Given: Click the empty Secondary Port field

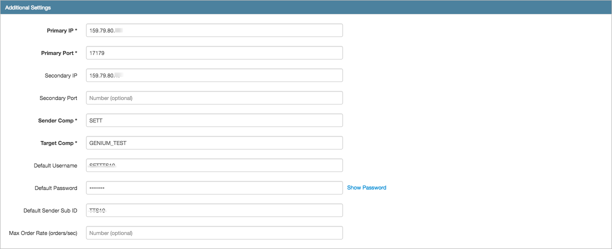Looking at the screenshot, I should coord(214,97).
